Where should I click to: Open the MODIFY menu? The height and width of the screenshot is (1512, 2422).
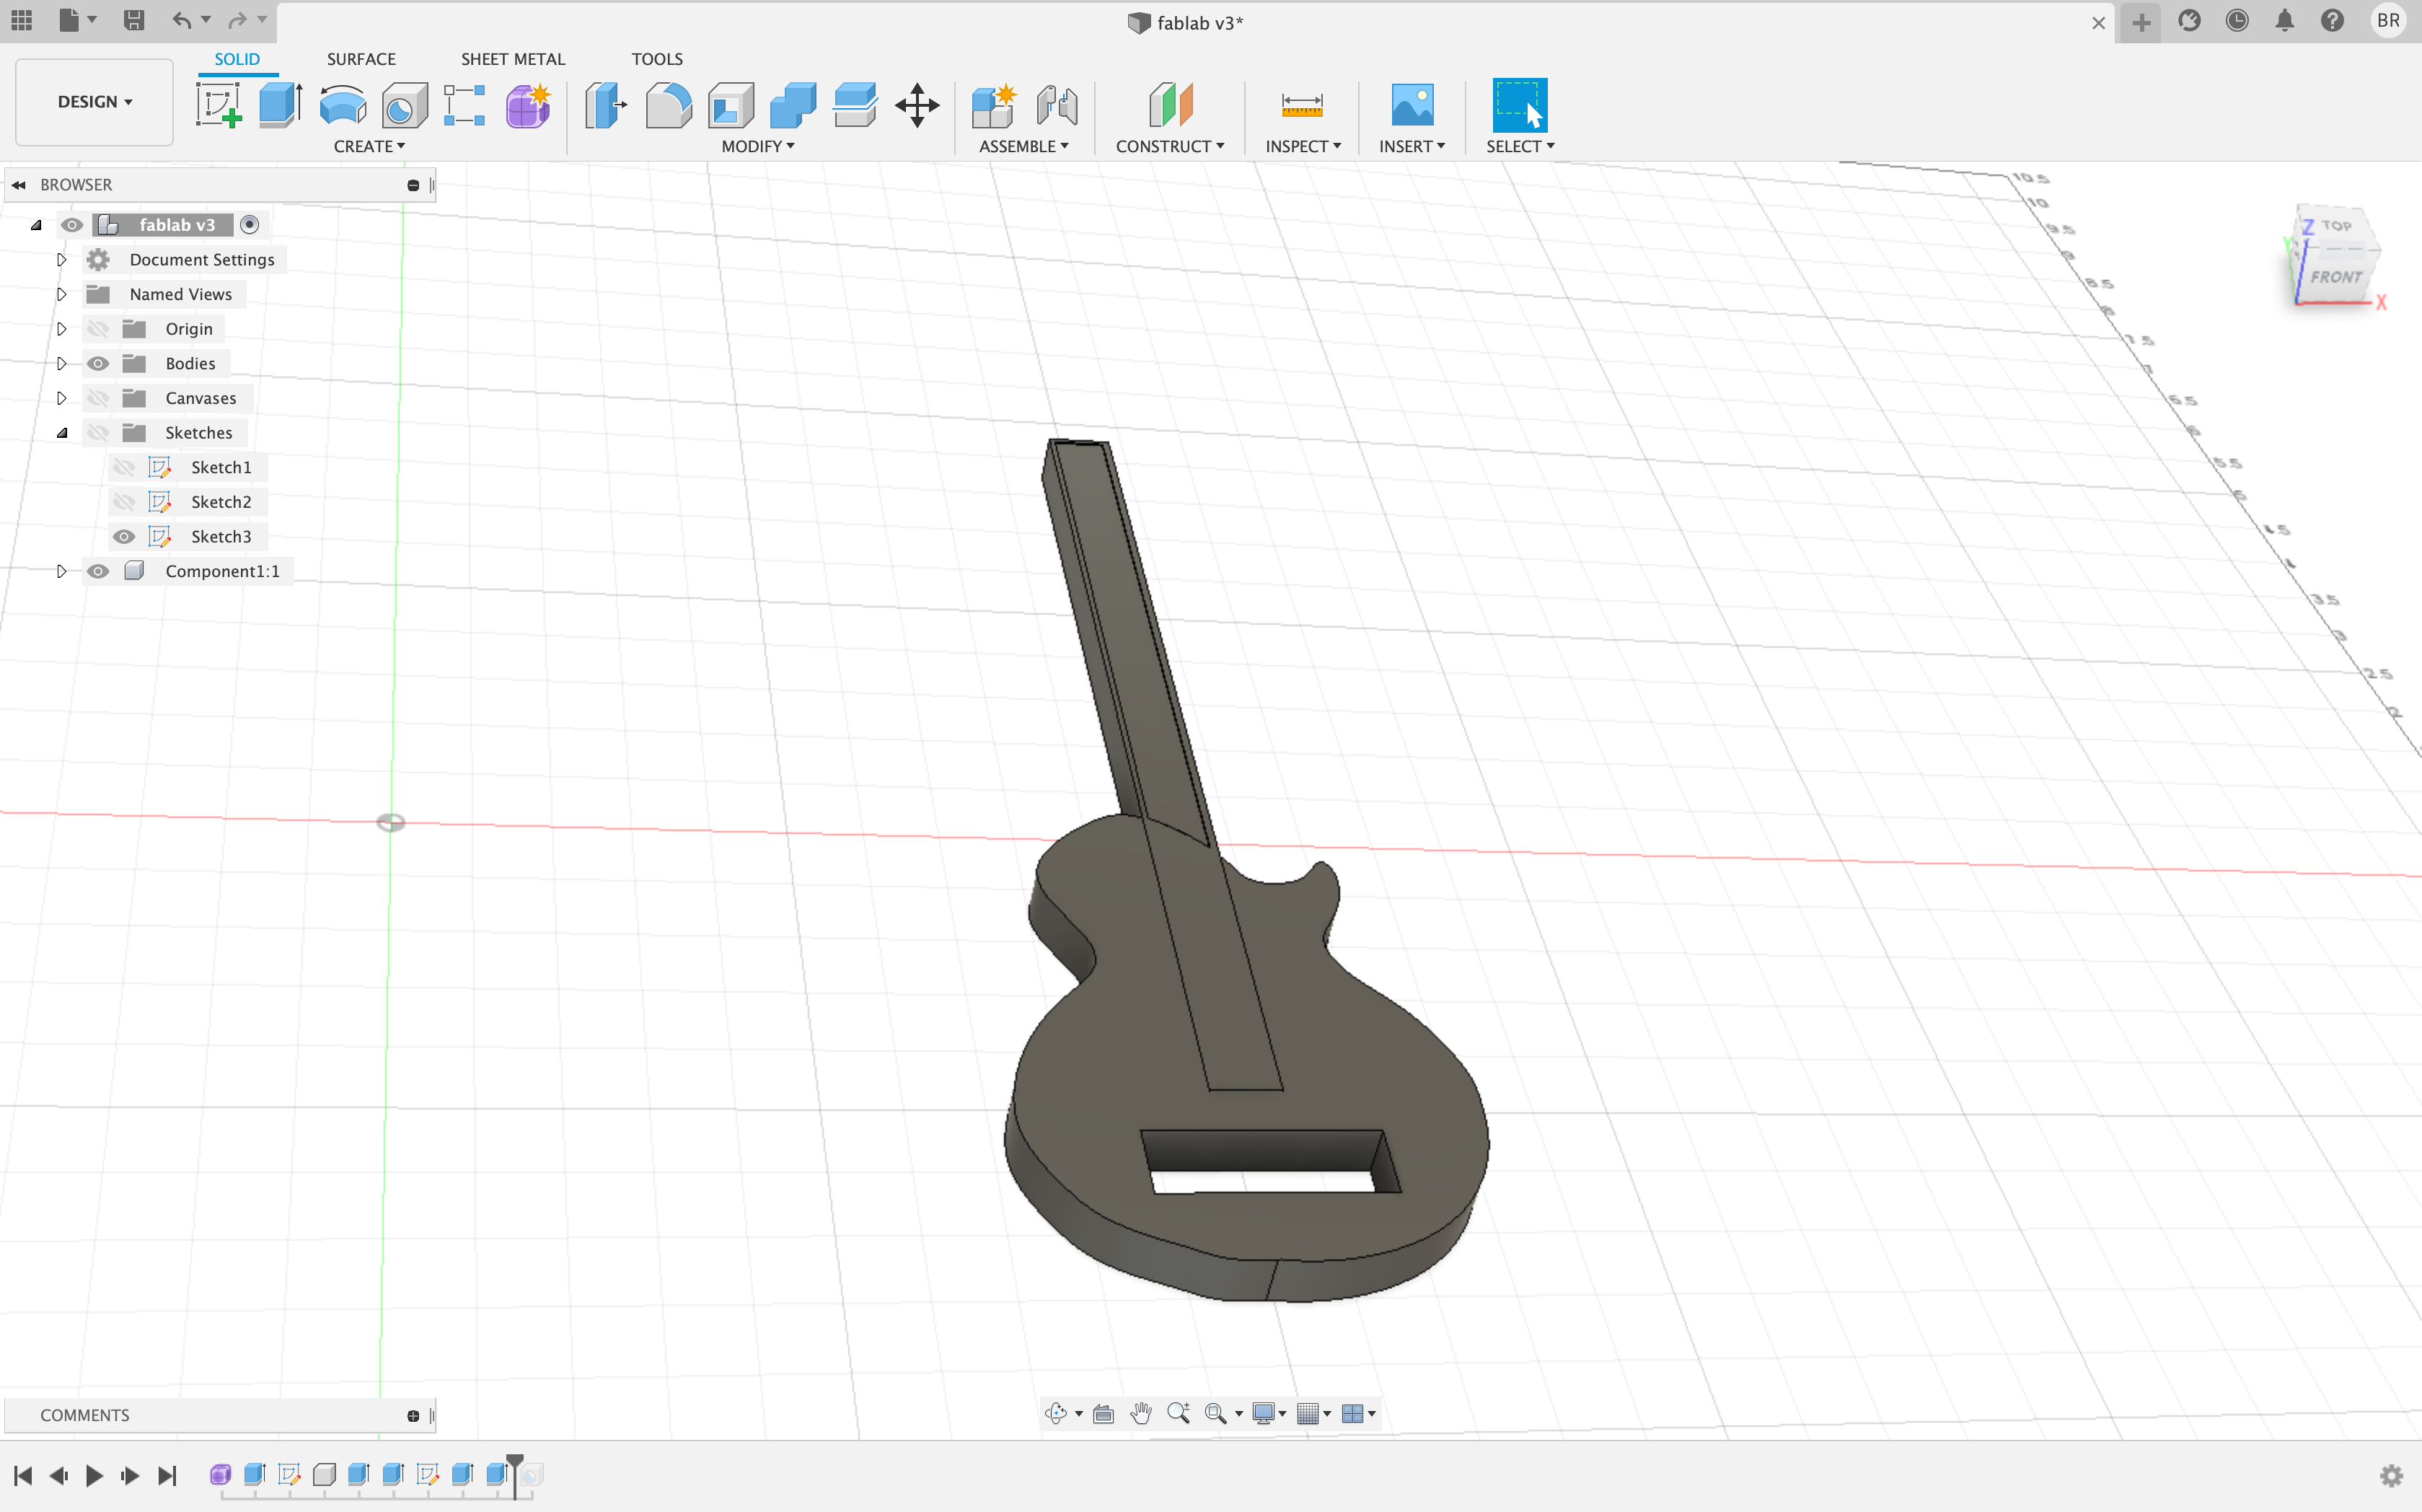point(758,146)
